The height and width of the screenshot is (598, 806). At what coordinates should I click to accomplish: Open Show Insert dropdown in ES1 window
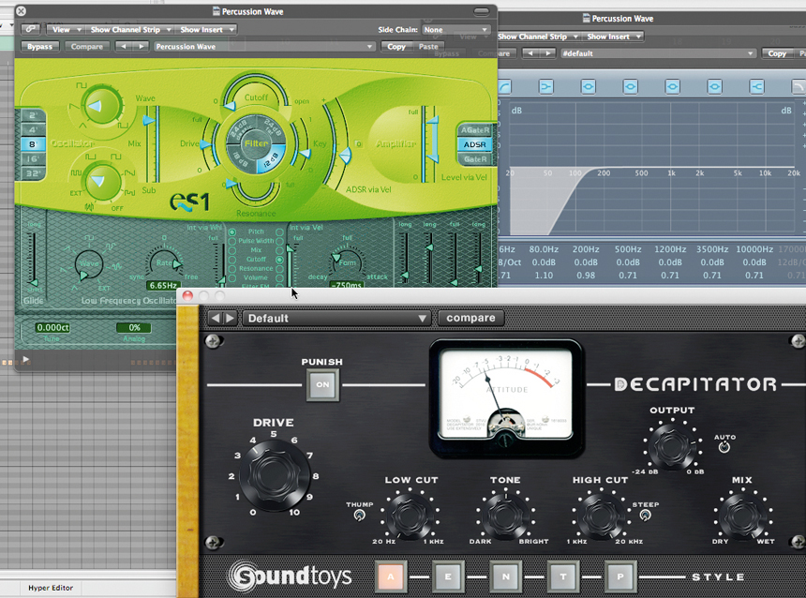tap(206, 29)
